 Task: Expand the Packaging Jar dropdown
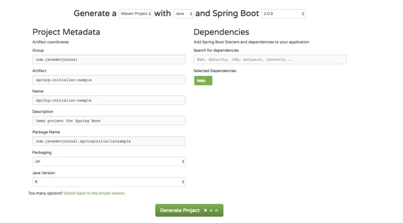(109, 162)
